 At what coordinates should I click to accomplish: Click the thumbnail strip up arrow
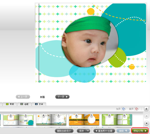click(146, 116)
